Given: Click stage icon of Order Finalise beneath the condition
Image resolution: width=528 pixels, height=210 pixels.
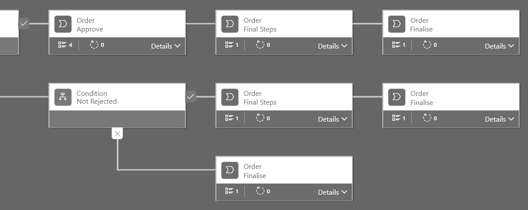Looking at the screenshot, I should [x=230, y=170].
